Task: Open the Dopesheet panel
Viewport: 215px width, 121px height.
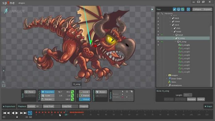Action: click(9, 106)
